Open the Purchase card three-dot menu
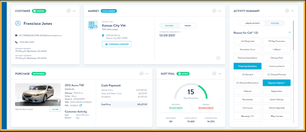This screenshot has width=306, height=132. pyautogui.click(x=147, y=74)
